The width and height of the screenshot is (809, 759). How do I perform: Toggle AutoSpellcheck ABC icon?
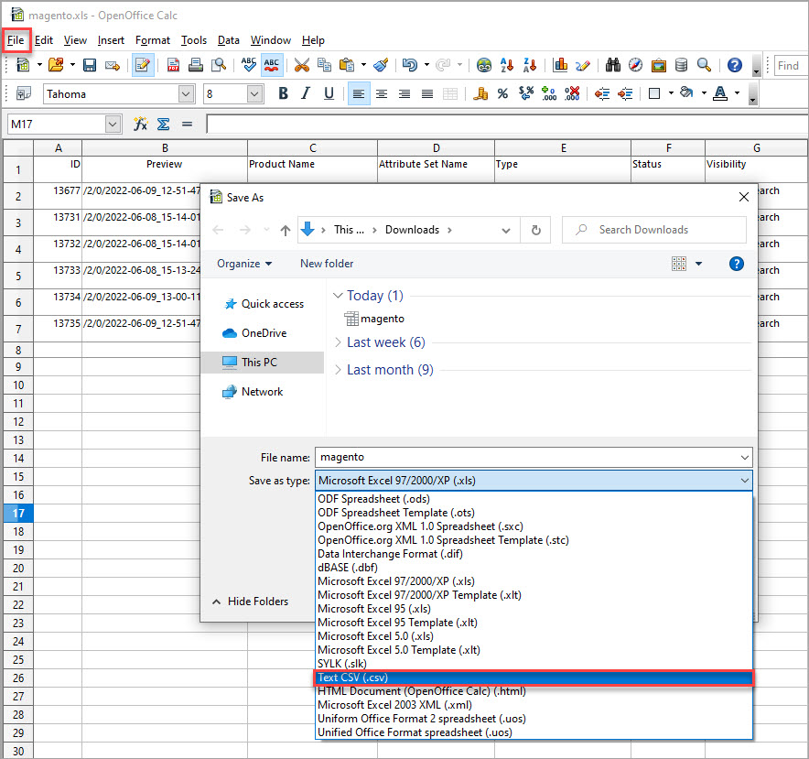pyautogui.click(x=272, y=65)
